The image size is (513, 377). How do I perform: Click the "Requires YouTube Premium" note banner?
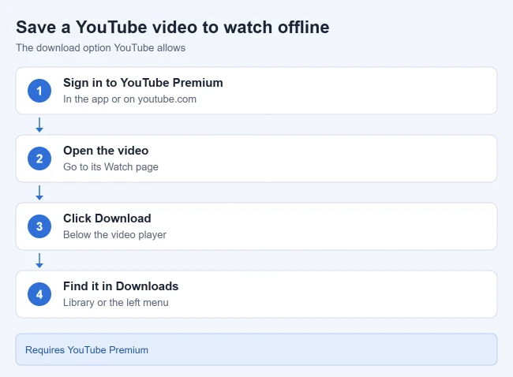click(x=256, y=349)
